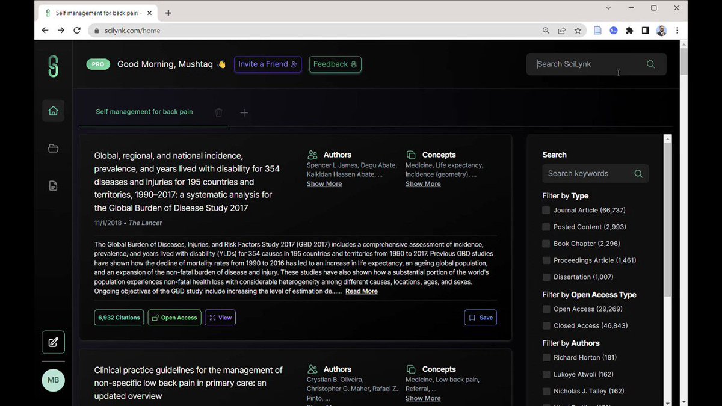Open the Extensions puzzle icon

click(x=629, y=31)
